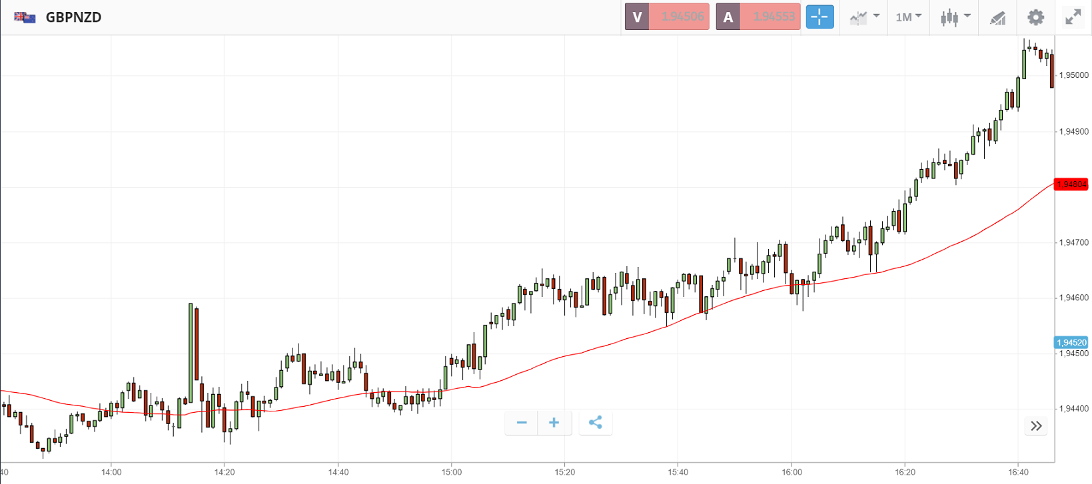Click the A buy price 1.94553 button
This screenshot has height=484, width=1092.
(758, 17)
